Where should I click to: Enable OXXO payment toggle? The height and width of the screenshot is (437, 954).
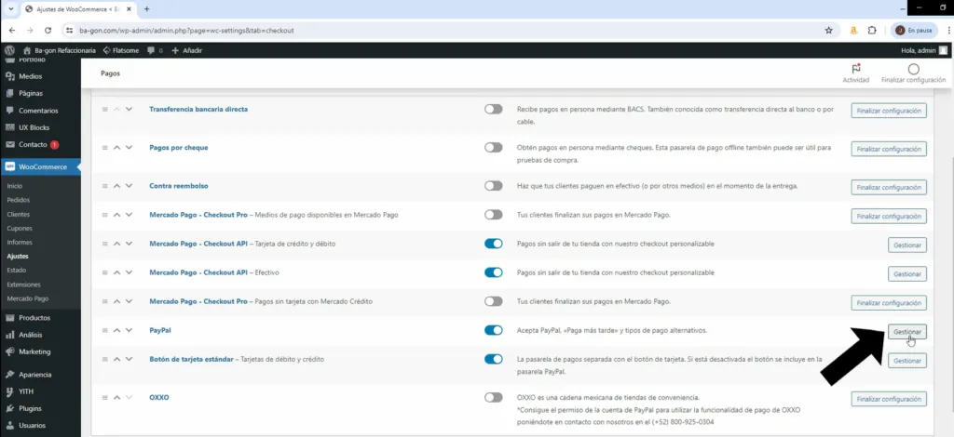point(494,398)
